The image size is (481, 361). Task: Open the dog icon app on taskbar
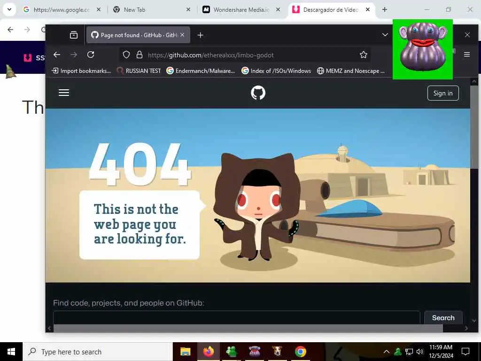click(x=277, y=352)
